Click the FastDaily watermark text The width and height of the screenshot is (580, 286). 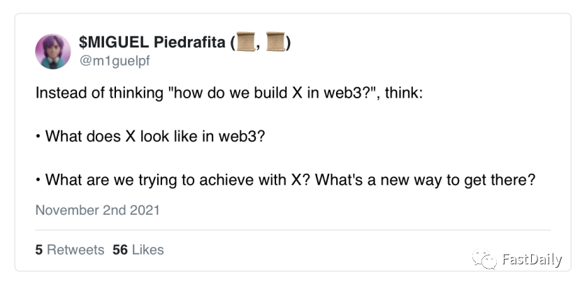coord(532,260)
